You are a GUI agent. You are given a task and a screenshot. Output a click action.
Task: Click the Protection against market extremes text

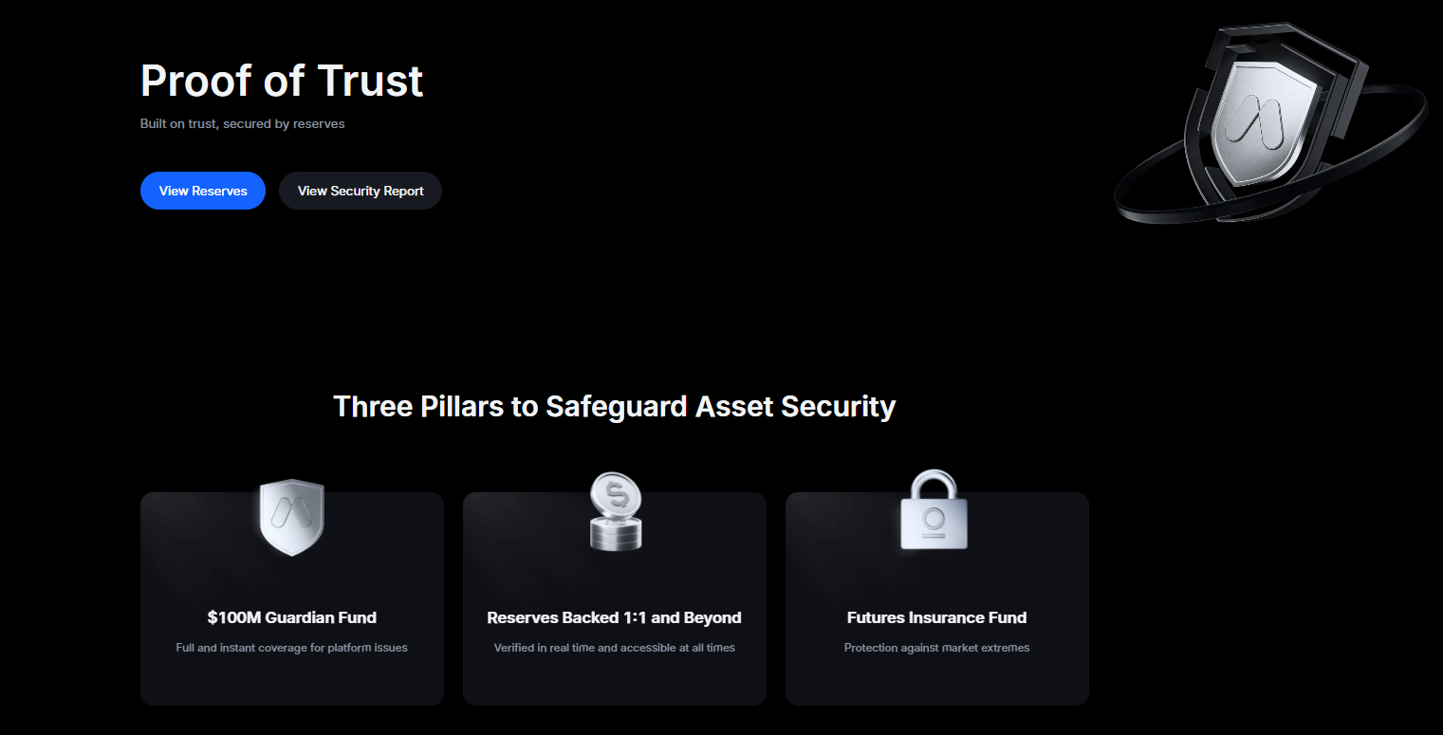click(x=935, y=647)
